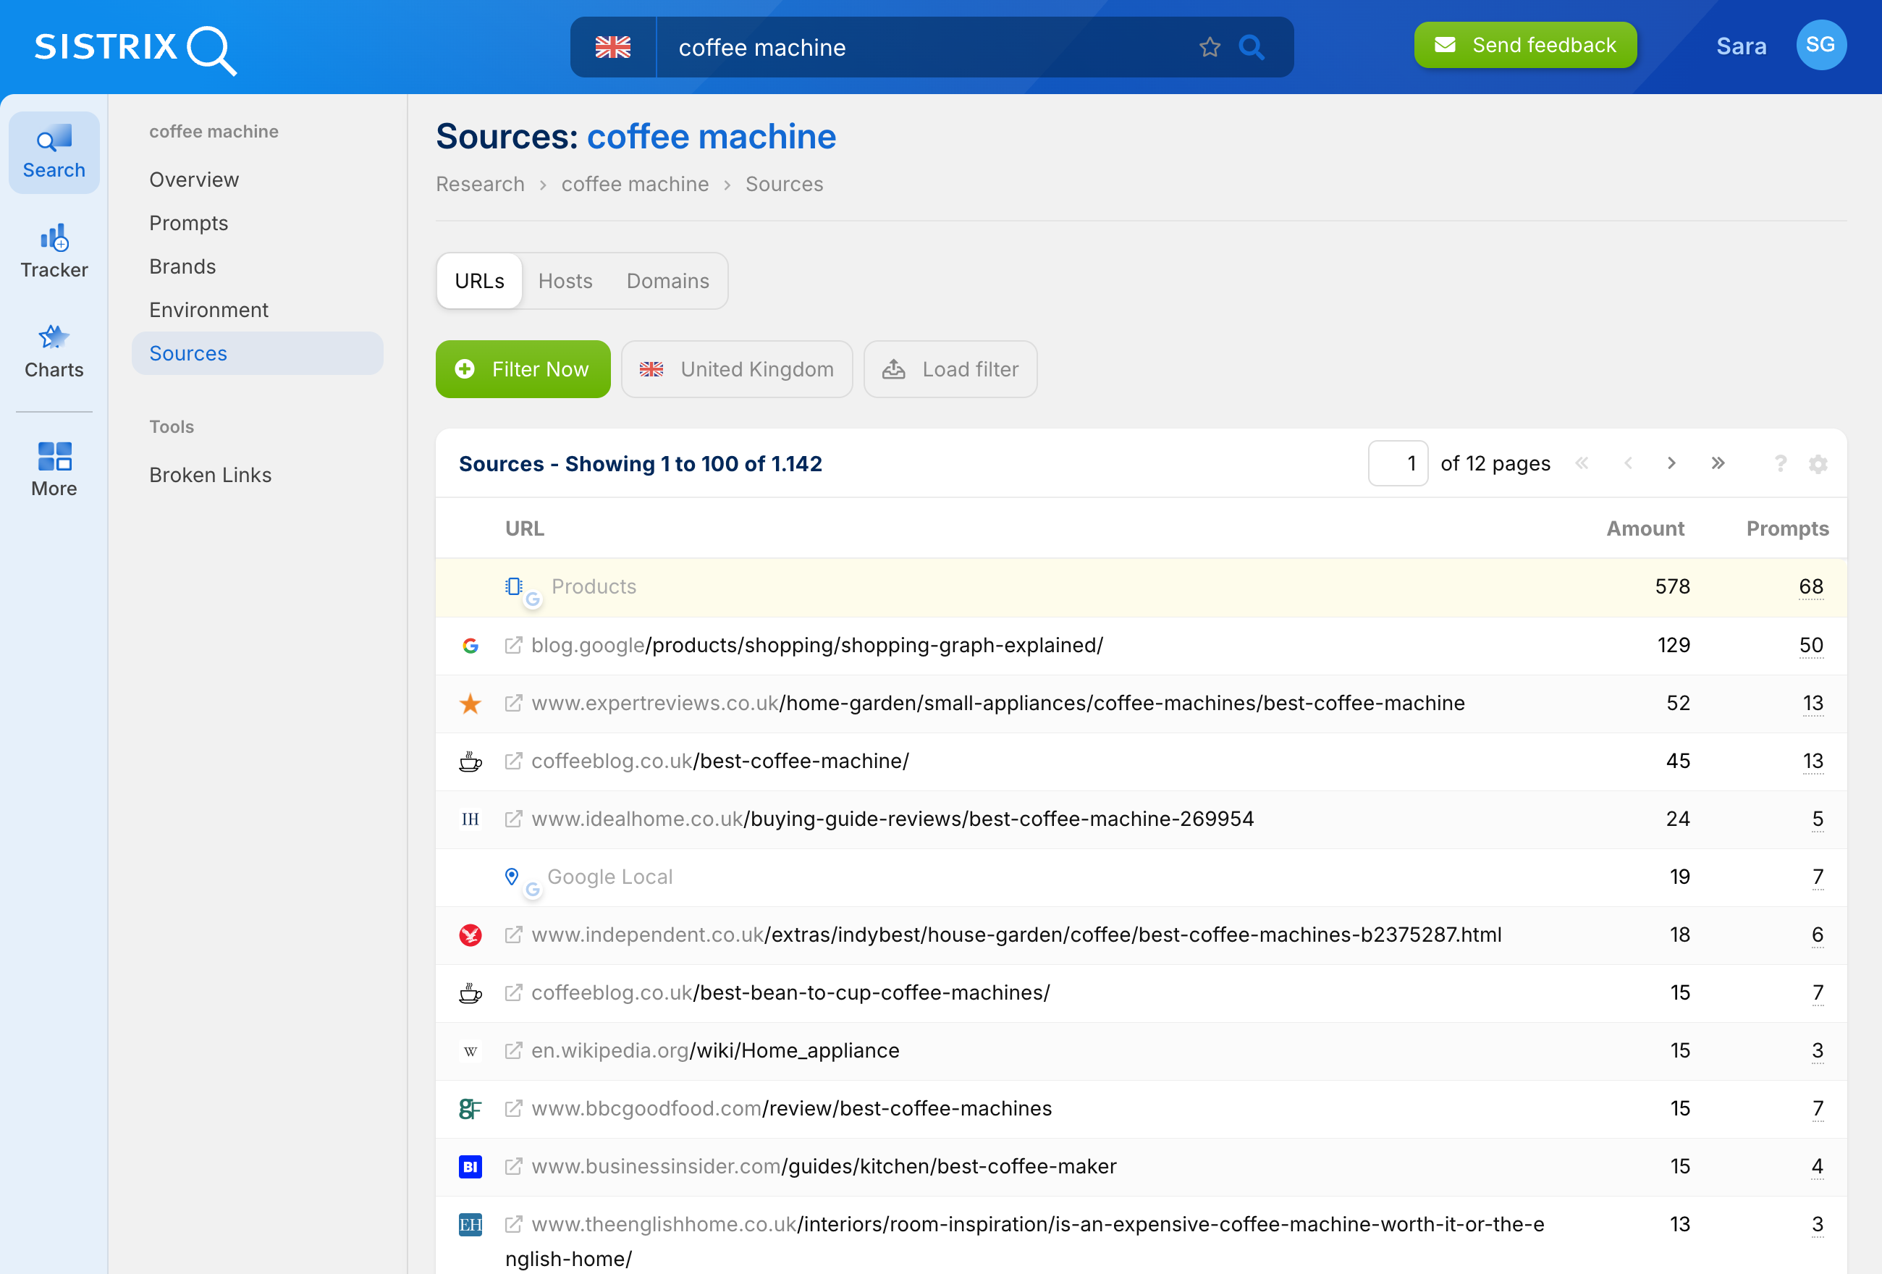Open the table settings gear
1882x1274 pixels.
coord(1818,464)
